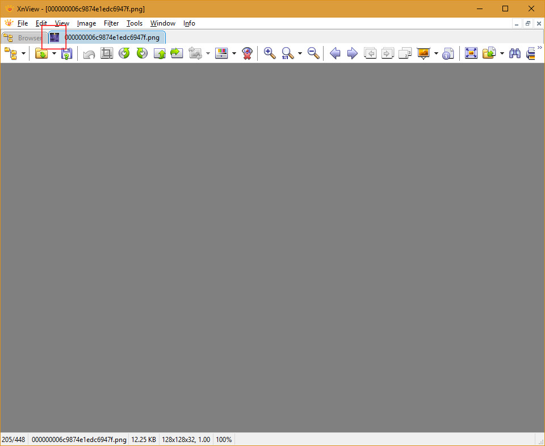
Task: Click the Save As floppy icon
Action: coord(66,53)
